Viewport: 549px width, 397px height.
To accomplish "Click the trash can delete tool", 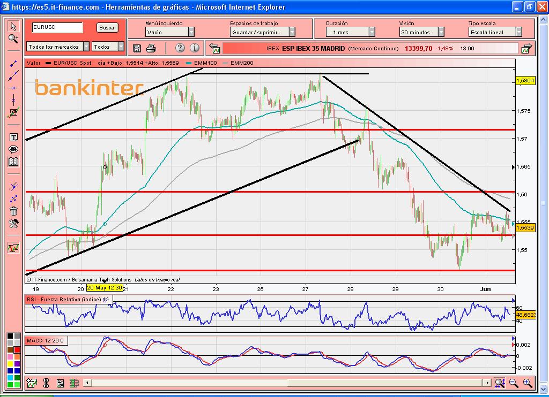I will 13,211.
